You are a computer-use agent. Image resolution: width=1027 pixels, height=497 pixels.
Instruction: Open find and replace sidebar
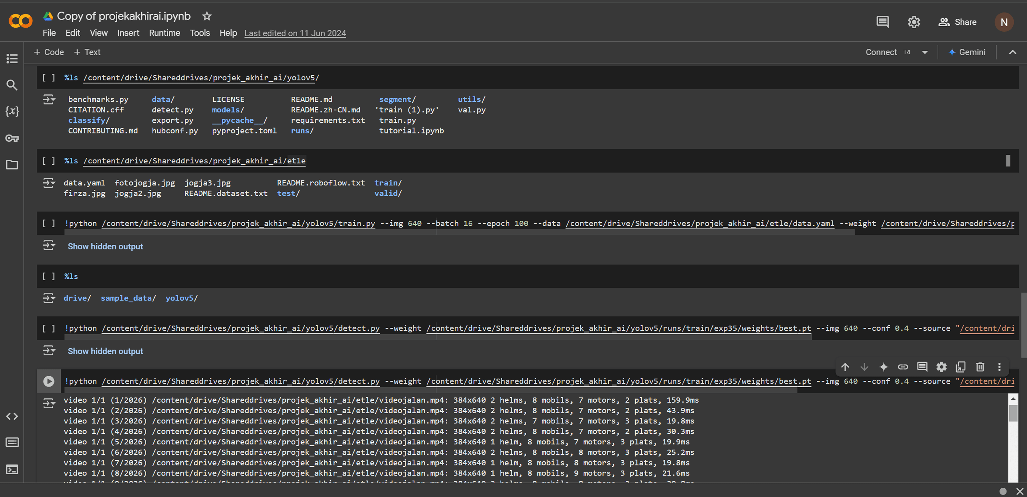click(12, 85)
